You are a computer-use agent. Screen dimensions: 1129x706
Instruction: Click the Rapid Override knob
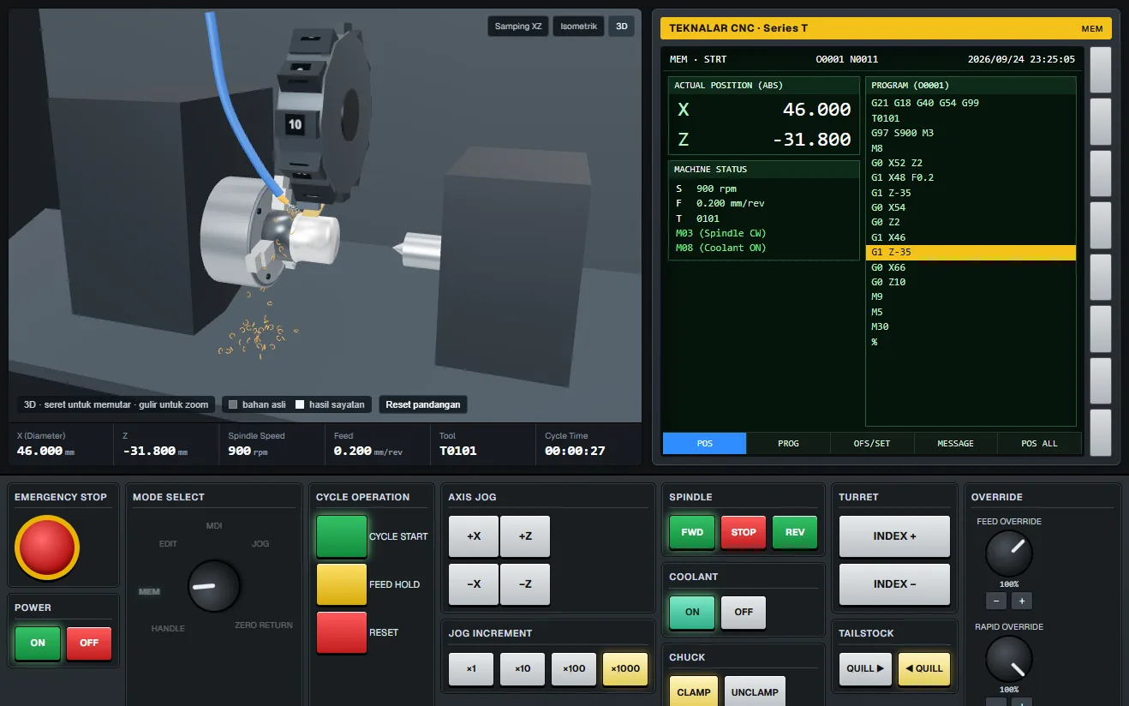tap(1009, 659)
